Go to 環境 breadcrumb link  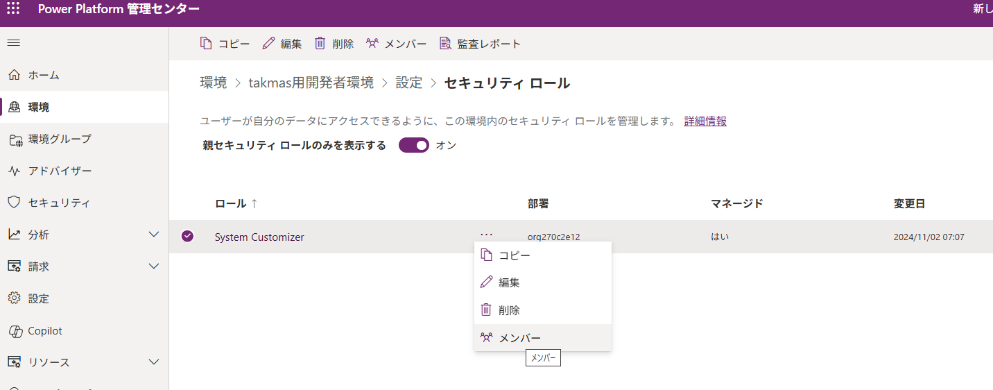pos(214,83)
